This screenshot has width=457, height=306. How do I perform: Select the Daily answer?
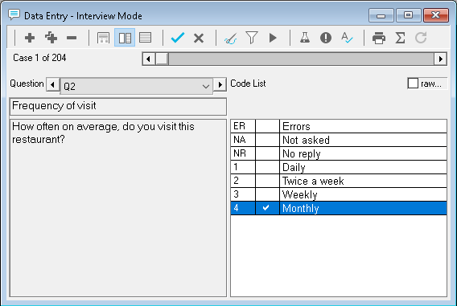pos(339,167)
